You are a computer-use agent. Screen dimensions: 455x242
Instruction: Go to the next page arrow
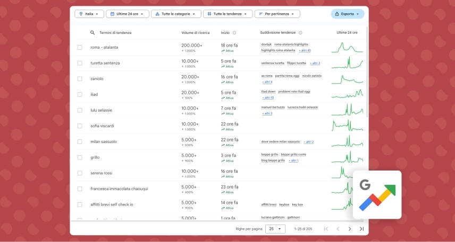tap(349, 229)
